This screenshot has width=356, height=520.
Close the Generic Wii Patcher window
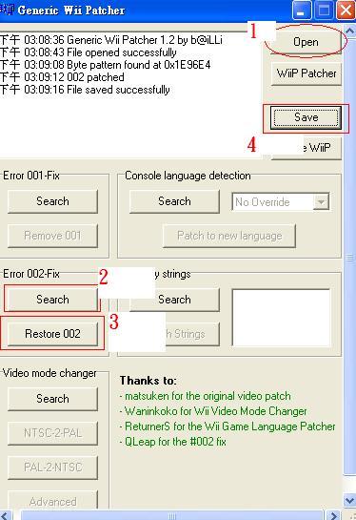(346, 10)
